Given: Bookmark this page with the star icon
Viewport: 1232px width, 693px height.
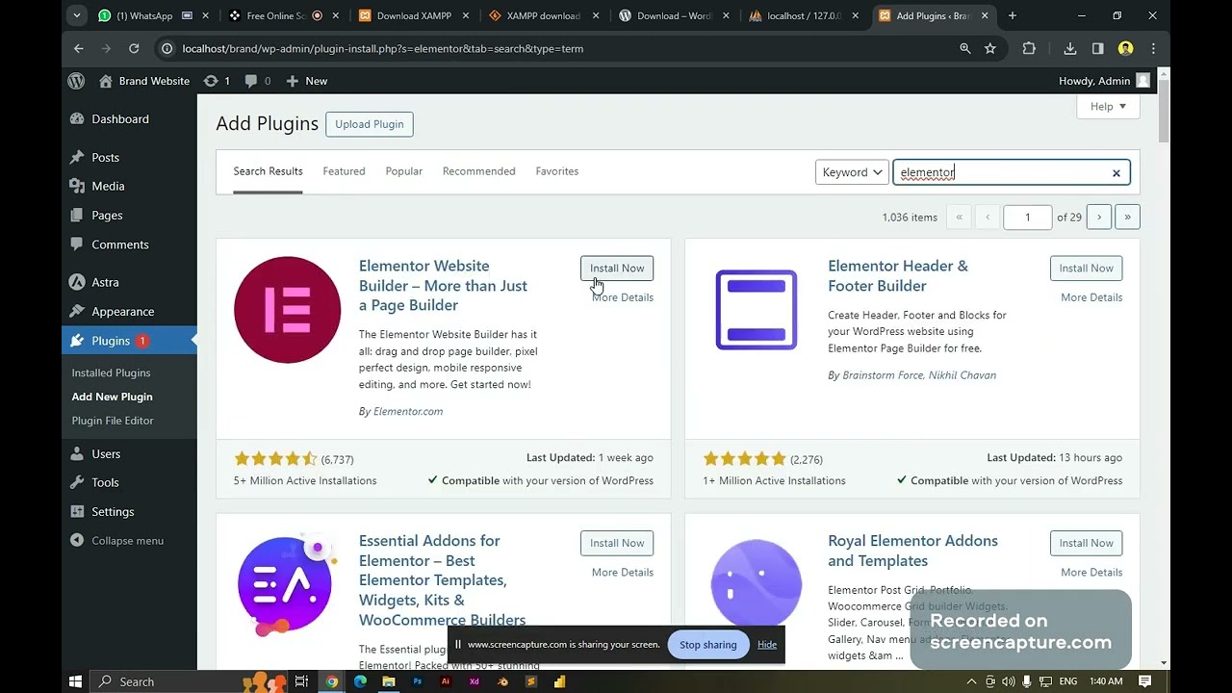Looking at the screenshot, I should [990, 48].
